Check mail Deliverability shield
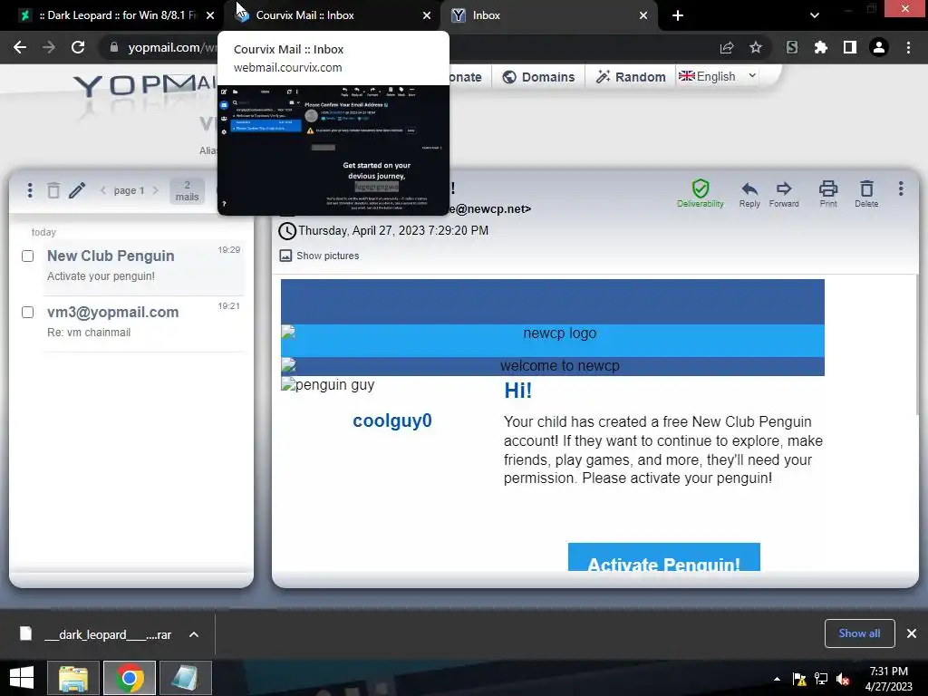928x696 pixels. [x=701, y=194]
